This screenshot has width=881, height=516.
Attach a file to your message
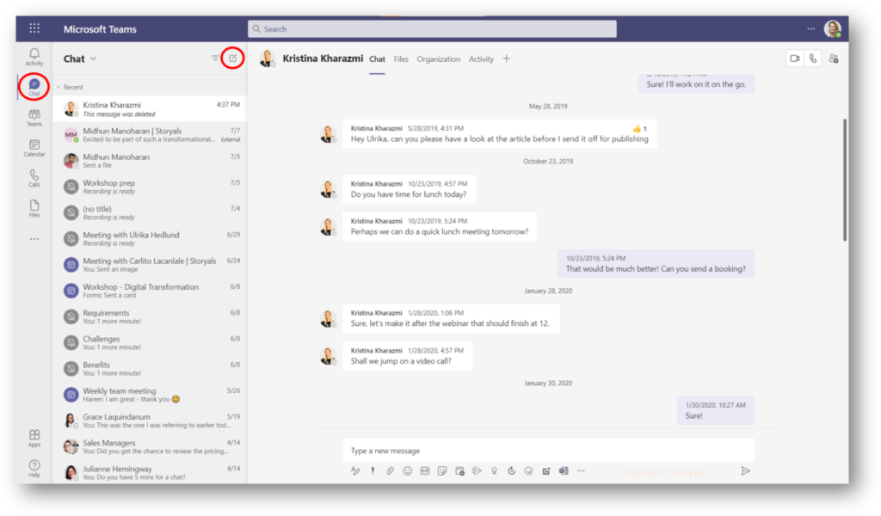pyautogui.click(x=390, y=470)
